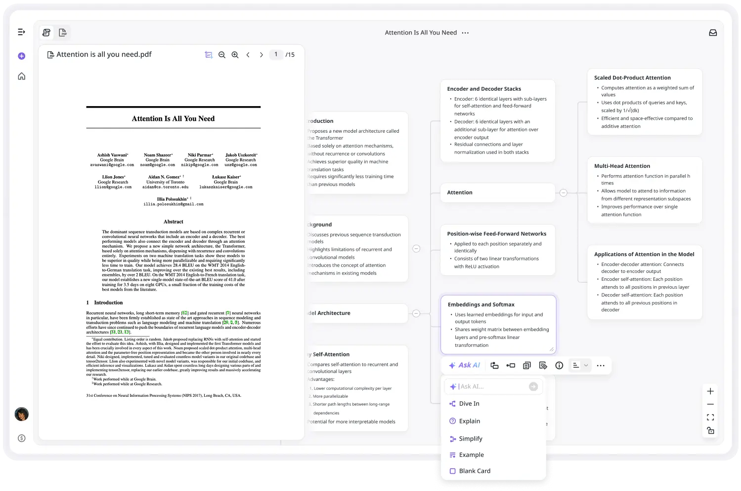Toggle the canvas lock icon
The height and width of the screenshot is (491, 741).
(710, 431)
